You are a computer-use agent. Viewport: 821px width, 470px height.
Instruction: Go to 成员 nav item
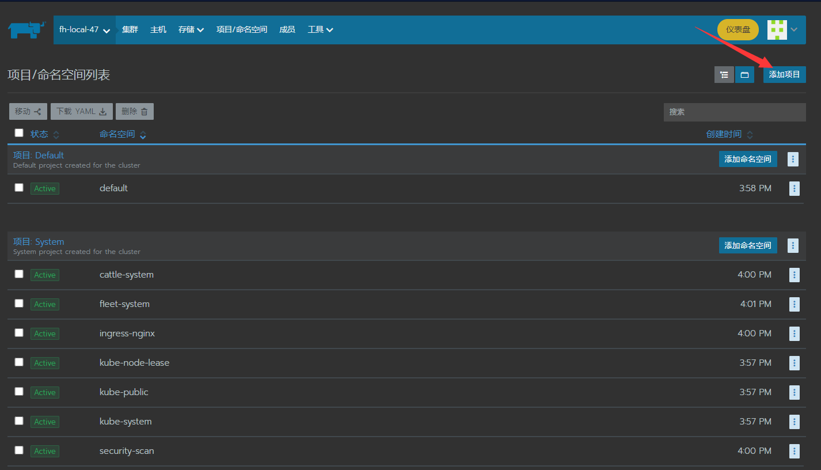click(x=287, y=30)
